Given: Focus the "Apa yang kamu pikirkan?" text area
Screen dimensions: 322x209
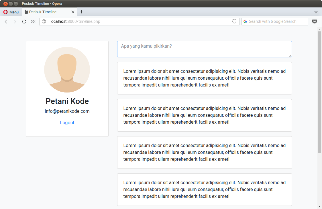Looking at the screenshot, I should (204, 49).
